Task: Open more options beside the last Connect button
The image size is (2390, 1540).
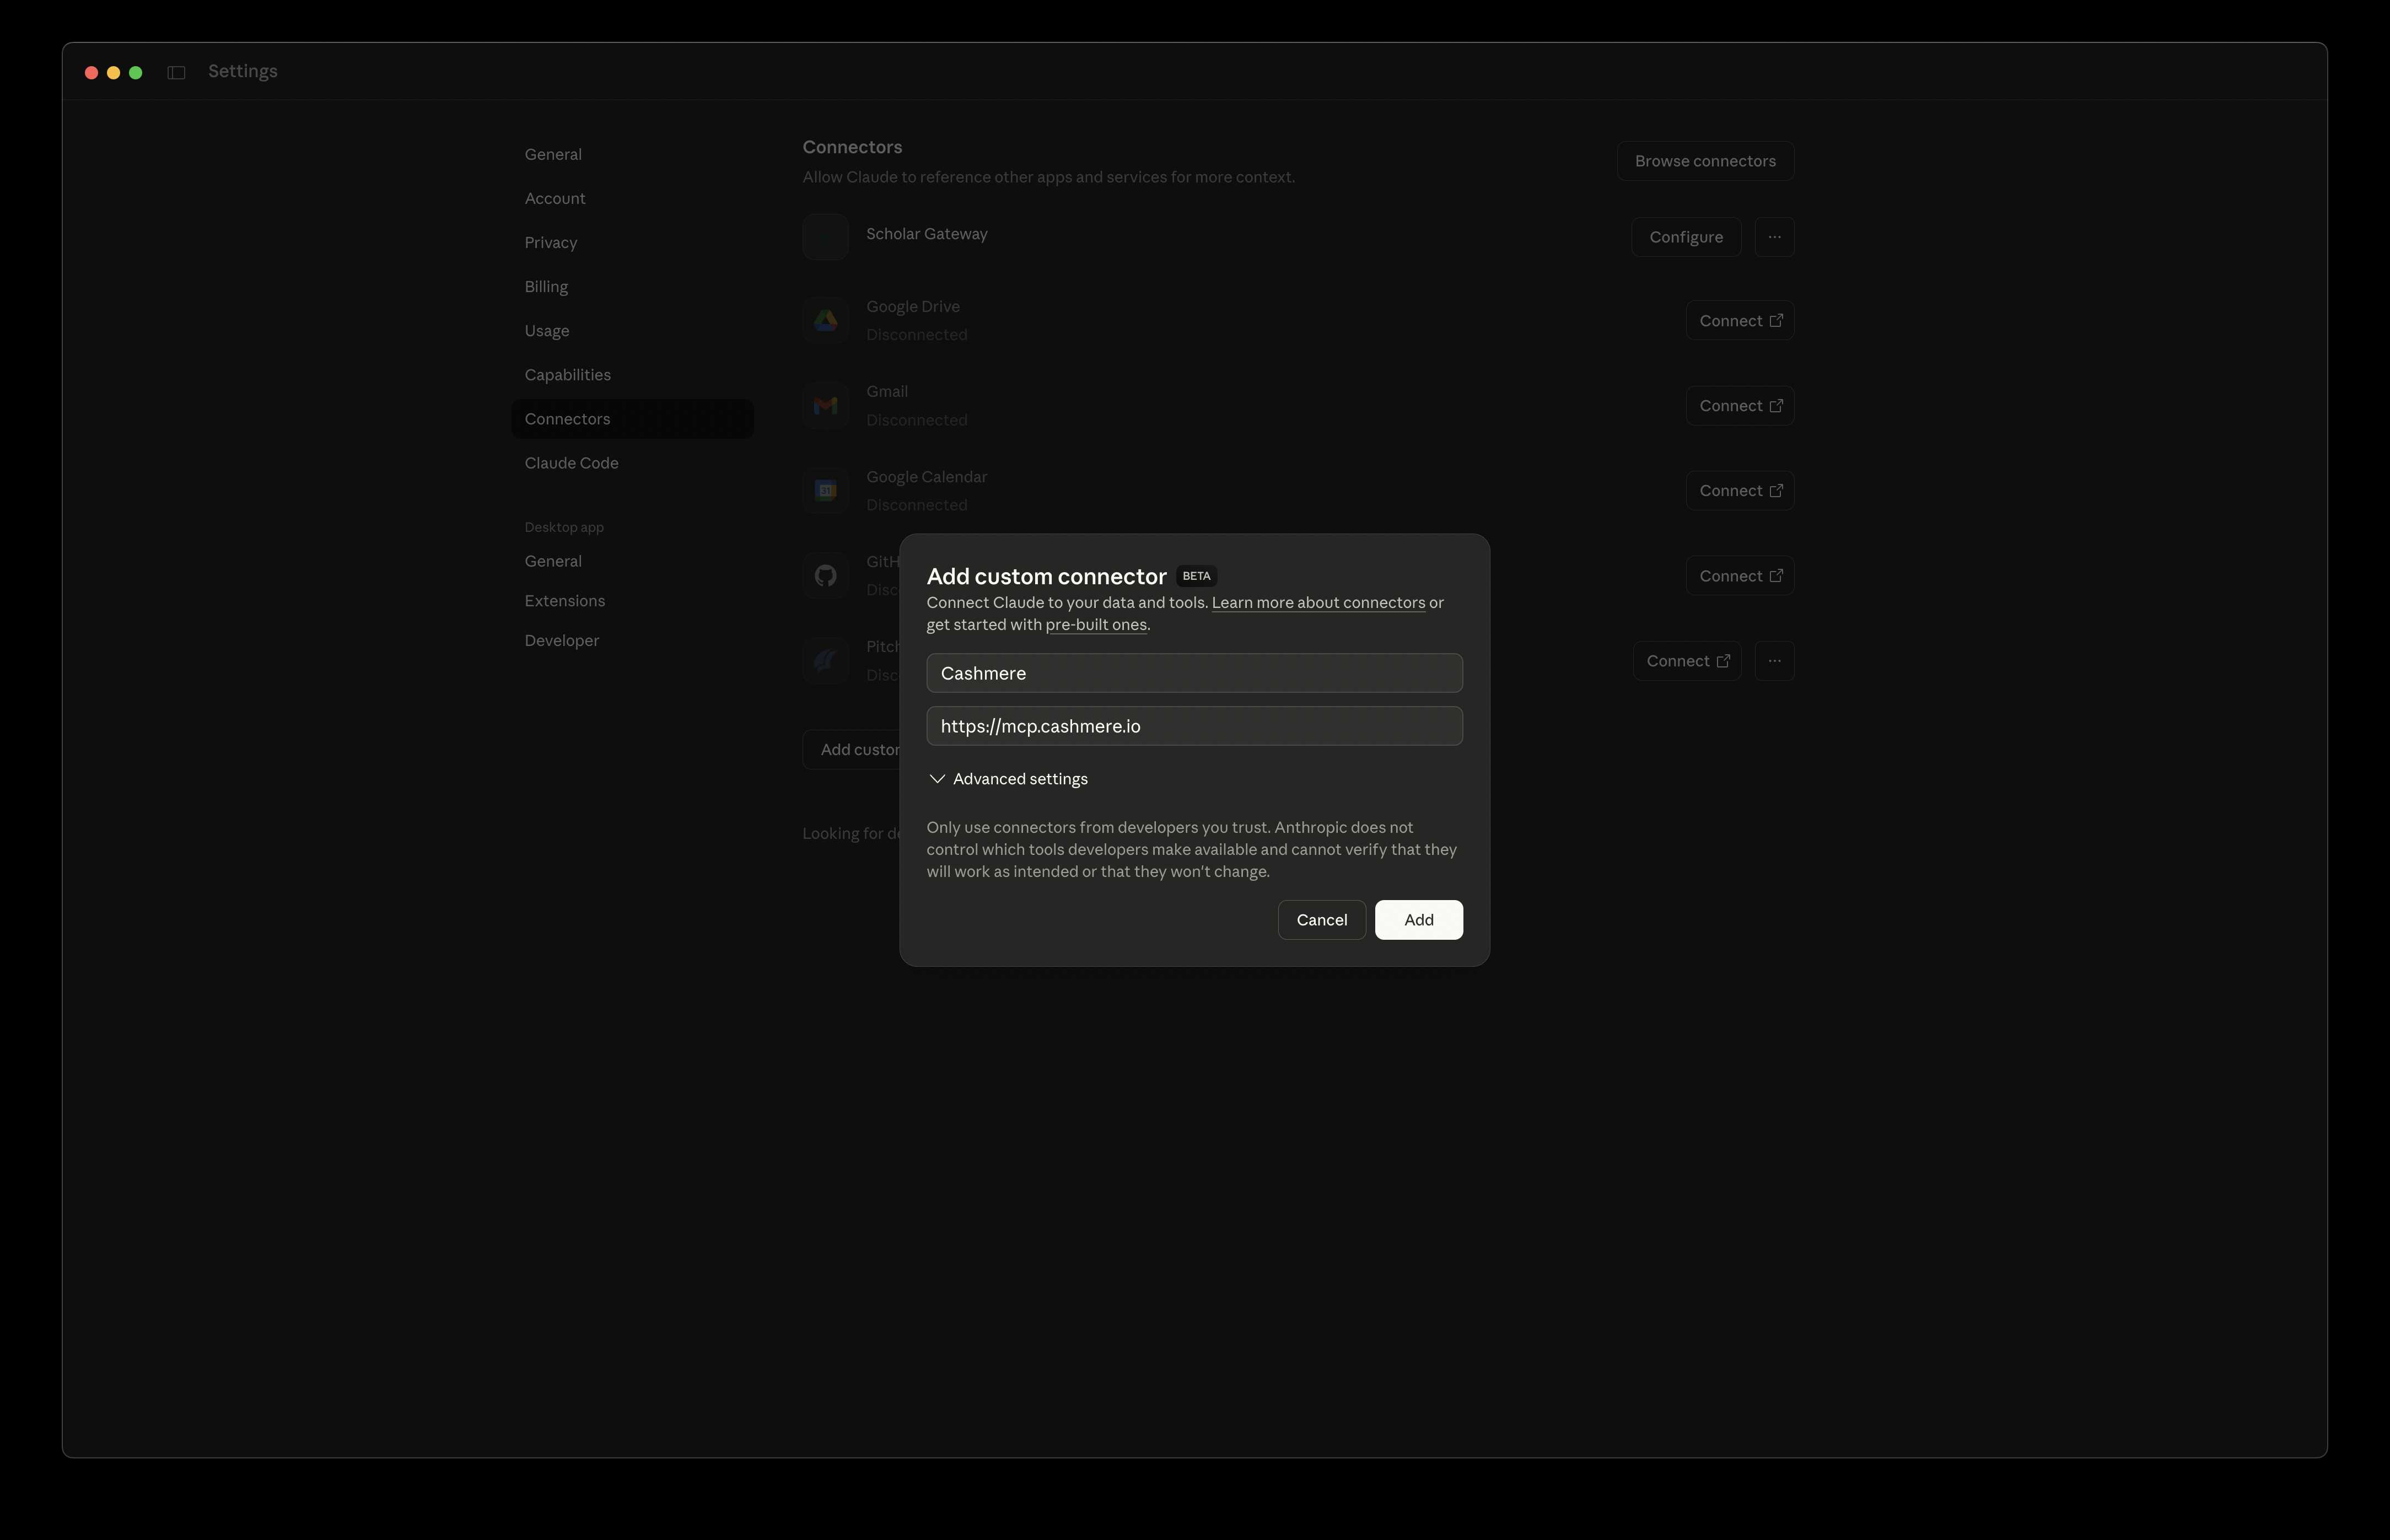Action: 1774,661
